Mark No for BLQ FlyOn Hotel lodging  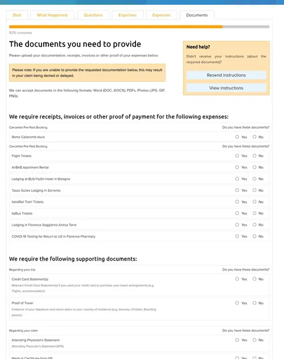254,178
